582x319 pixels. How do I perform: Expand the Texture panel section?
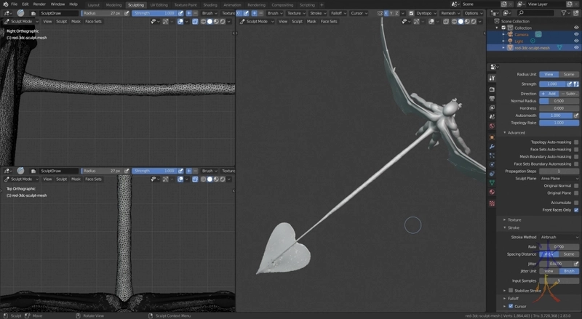point(514,219)
